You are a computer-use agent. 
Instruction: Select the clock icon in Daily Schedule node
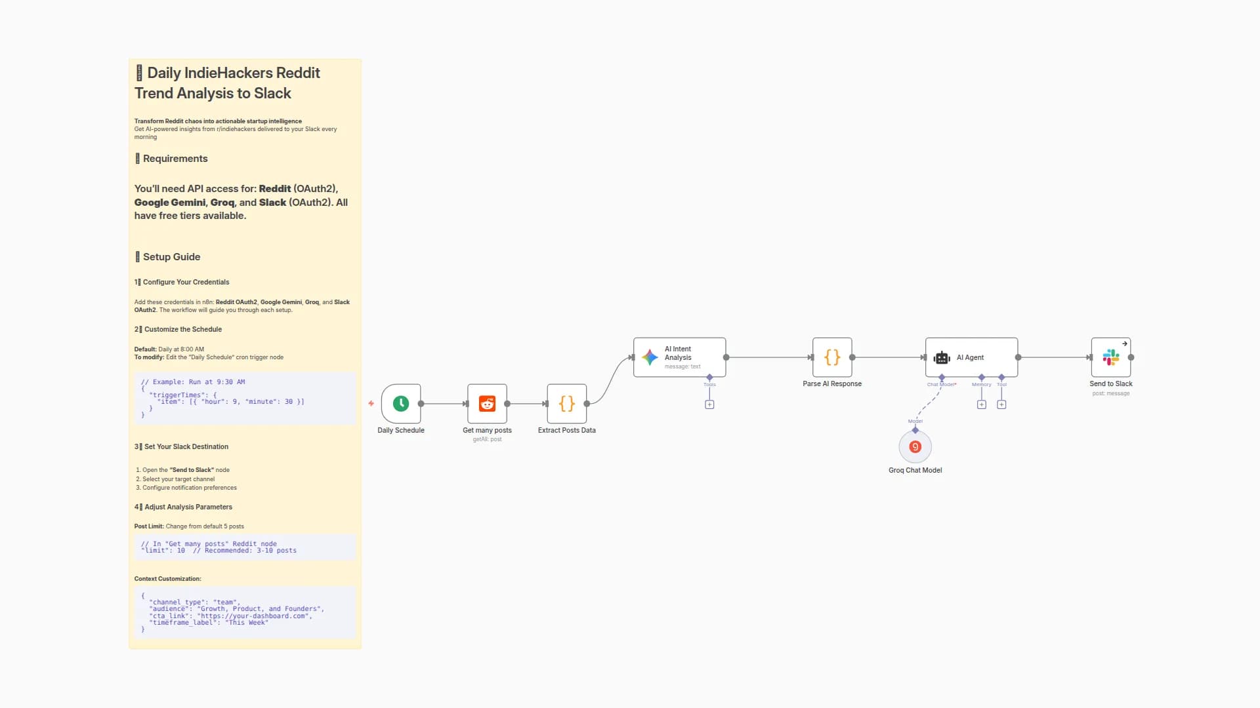pyautogui.click(x=401, y=403)
